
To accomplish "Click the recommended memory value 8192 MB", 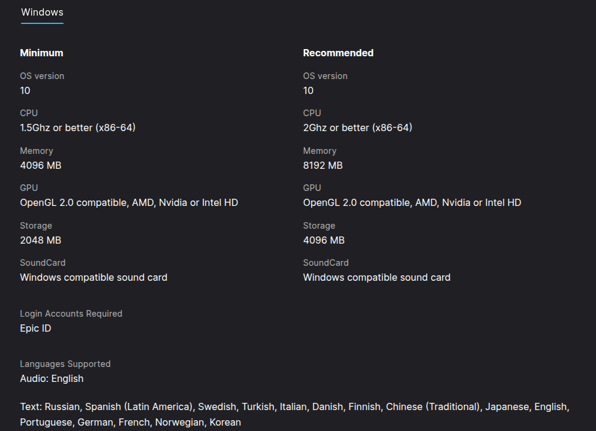I will 323,165.
